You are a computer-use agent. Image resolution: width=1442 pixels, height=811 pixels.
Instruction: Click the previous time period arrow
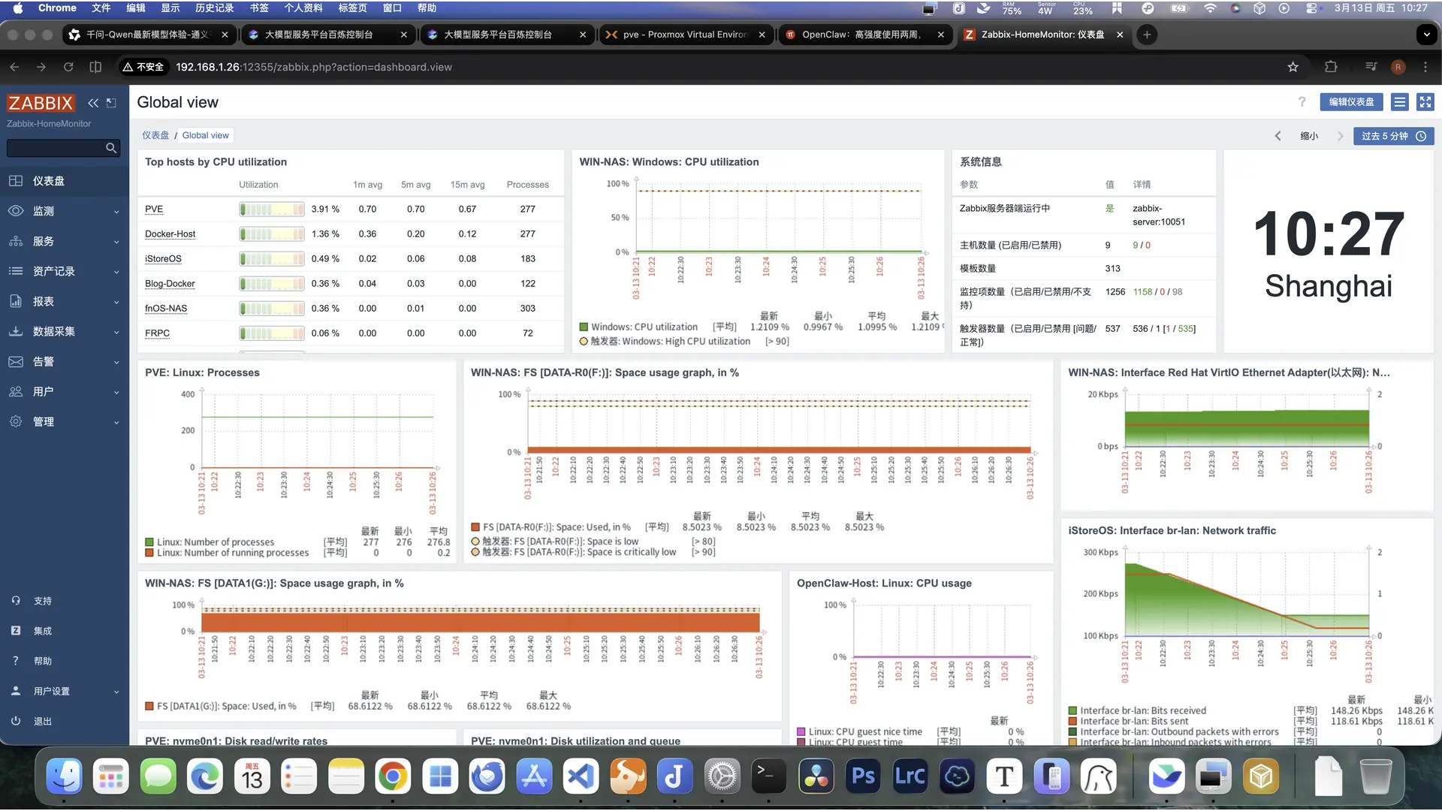[1278, 136]
